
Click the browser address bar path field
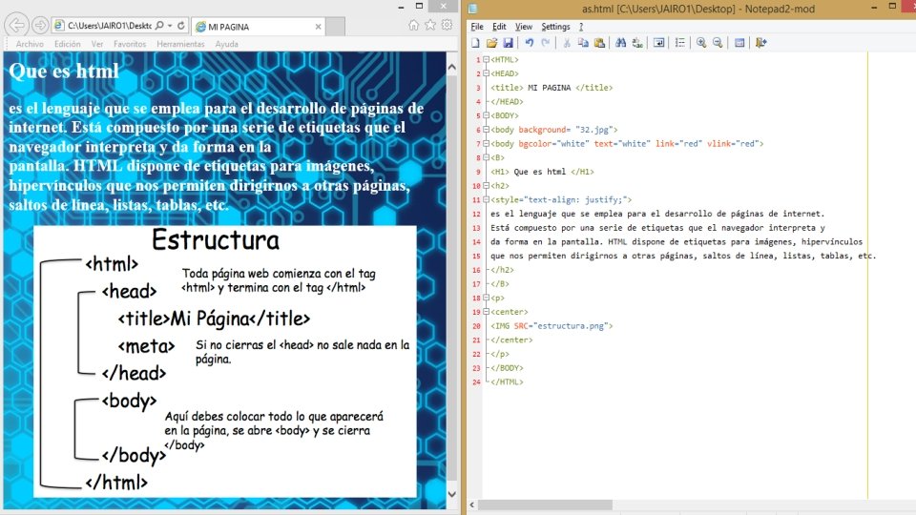point(109,26)
